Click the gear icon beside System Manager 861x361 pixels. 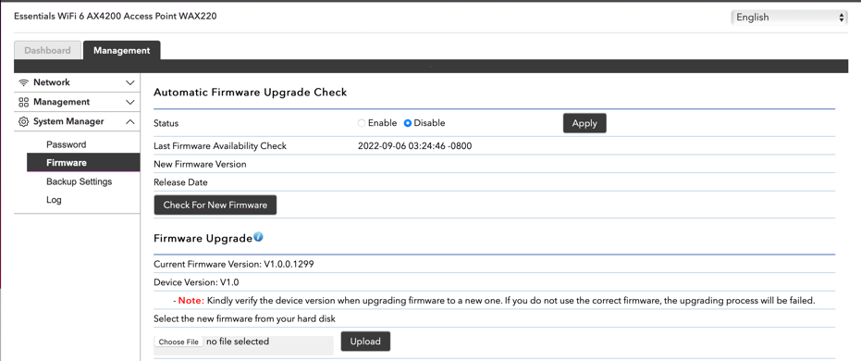click(x=24, y=122)
